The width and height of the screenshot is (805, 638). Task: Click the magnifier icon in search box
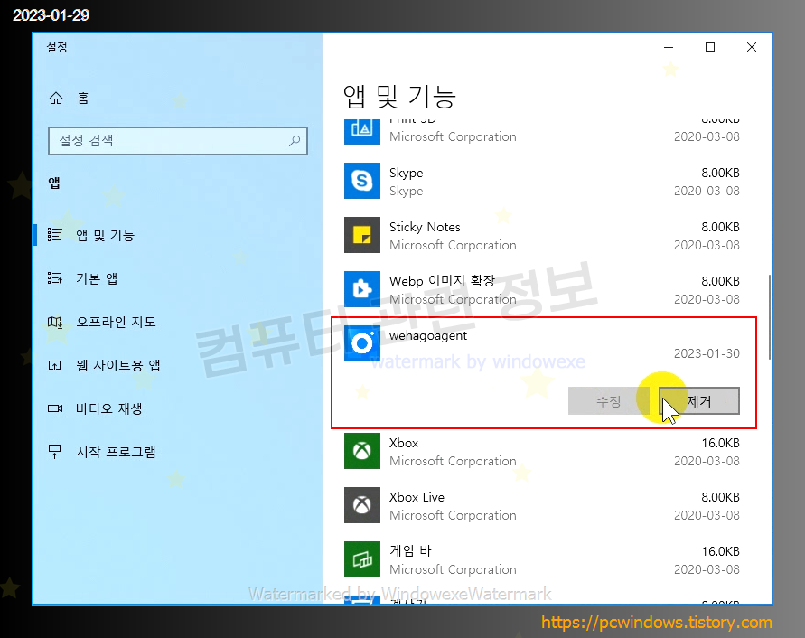coord(295,141)
